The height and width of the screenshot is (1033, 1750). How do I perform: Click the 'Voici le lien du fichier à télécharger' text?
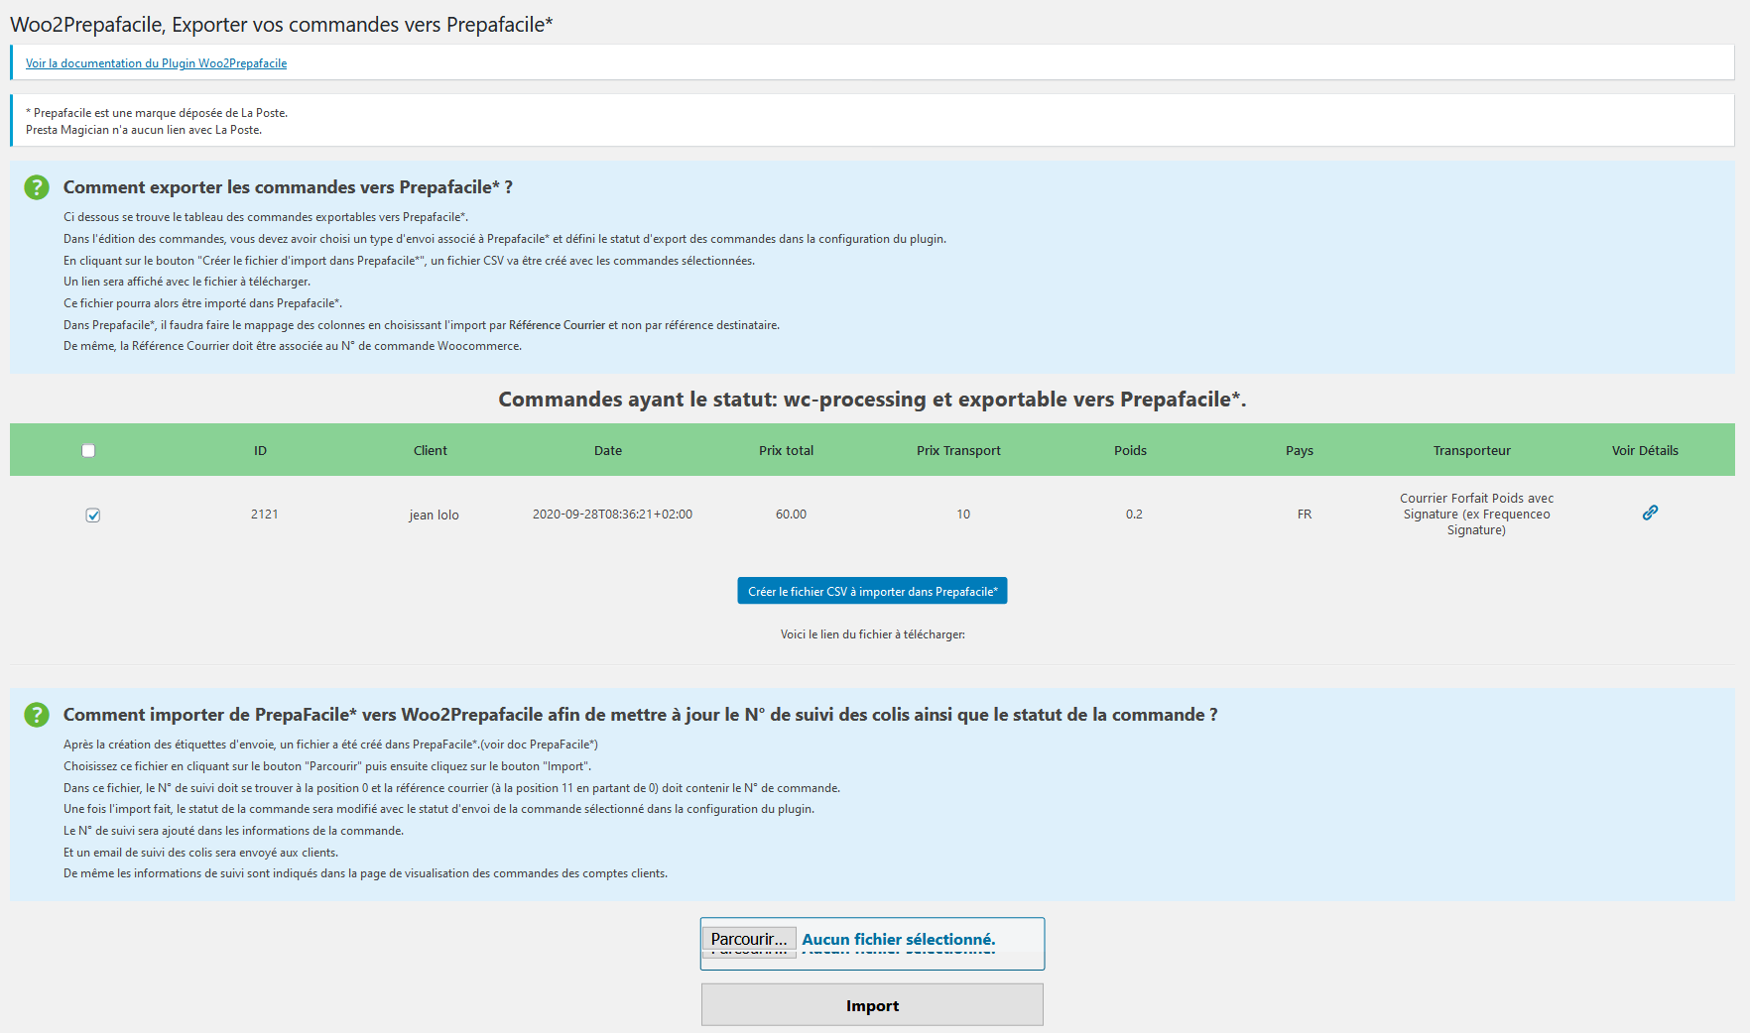(x=872, y=634)
